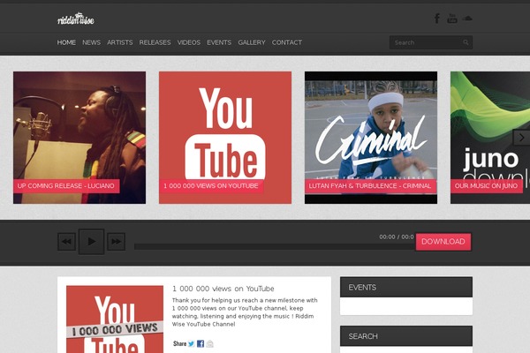
Task: Click the post's 'Thank you for helping' text
Action: pyautogui.click(x=245, y=312)
